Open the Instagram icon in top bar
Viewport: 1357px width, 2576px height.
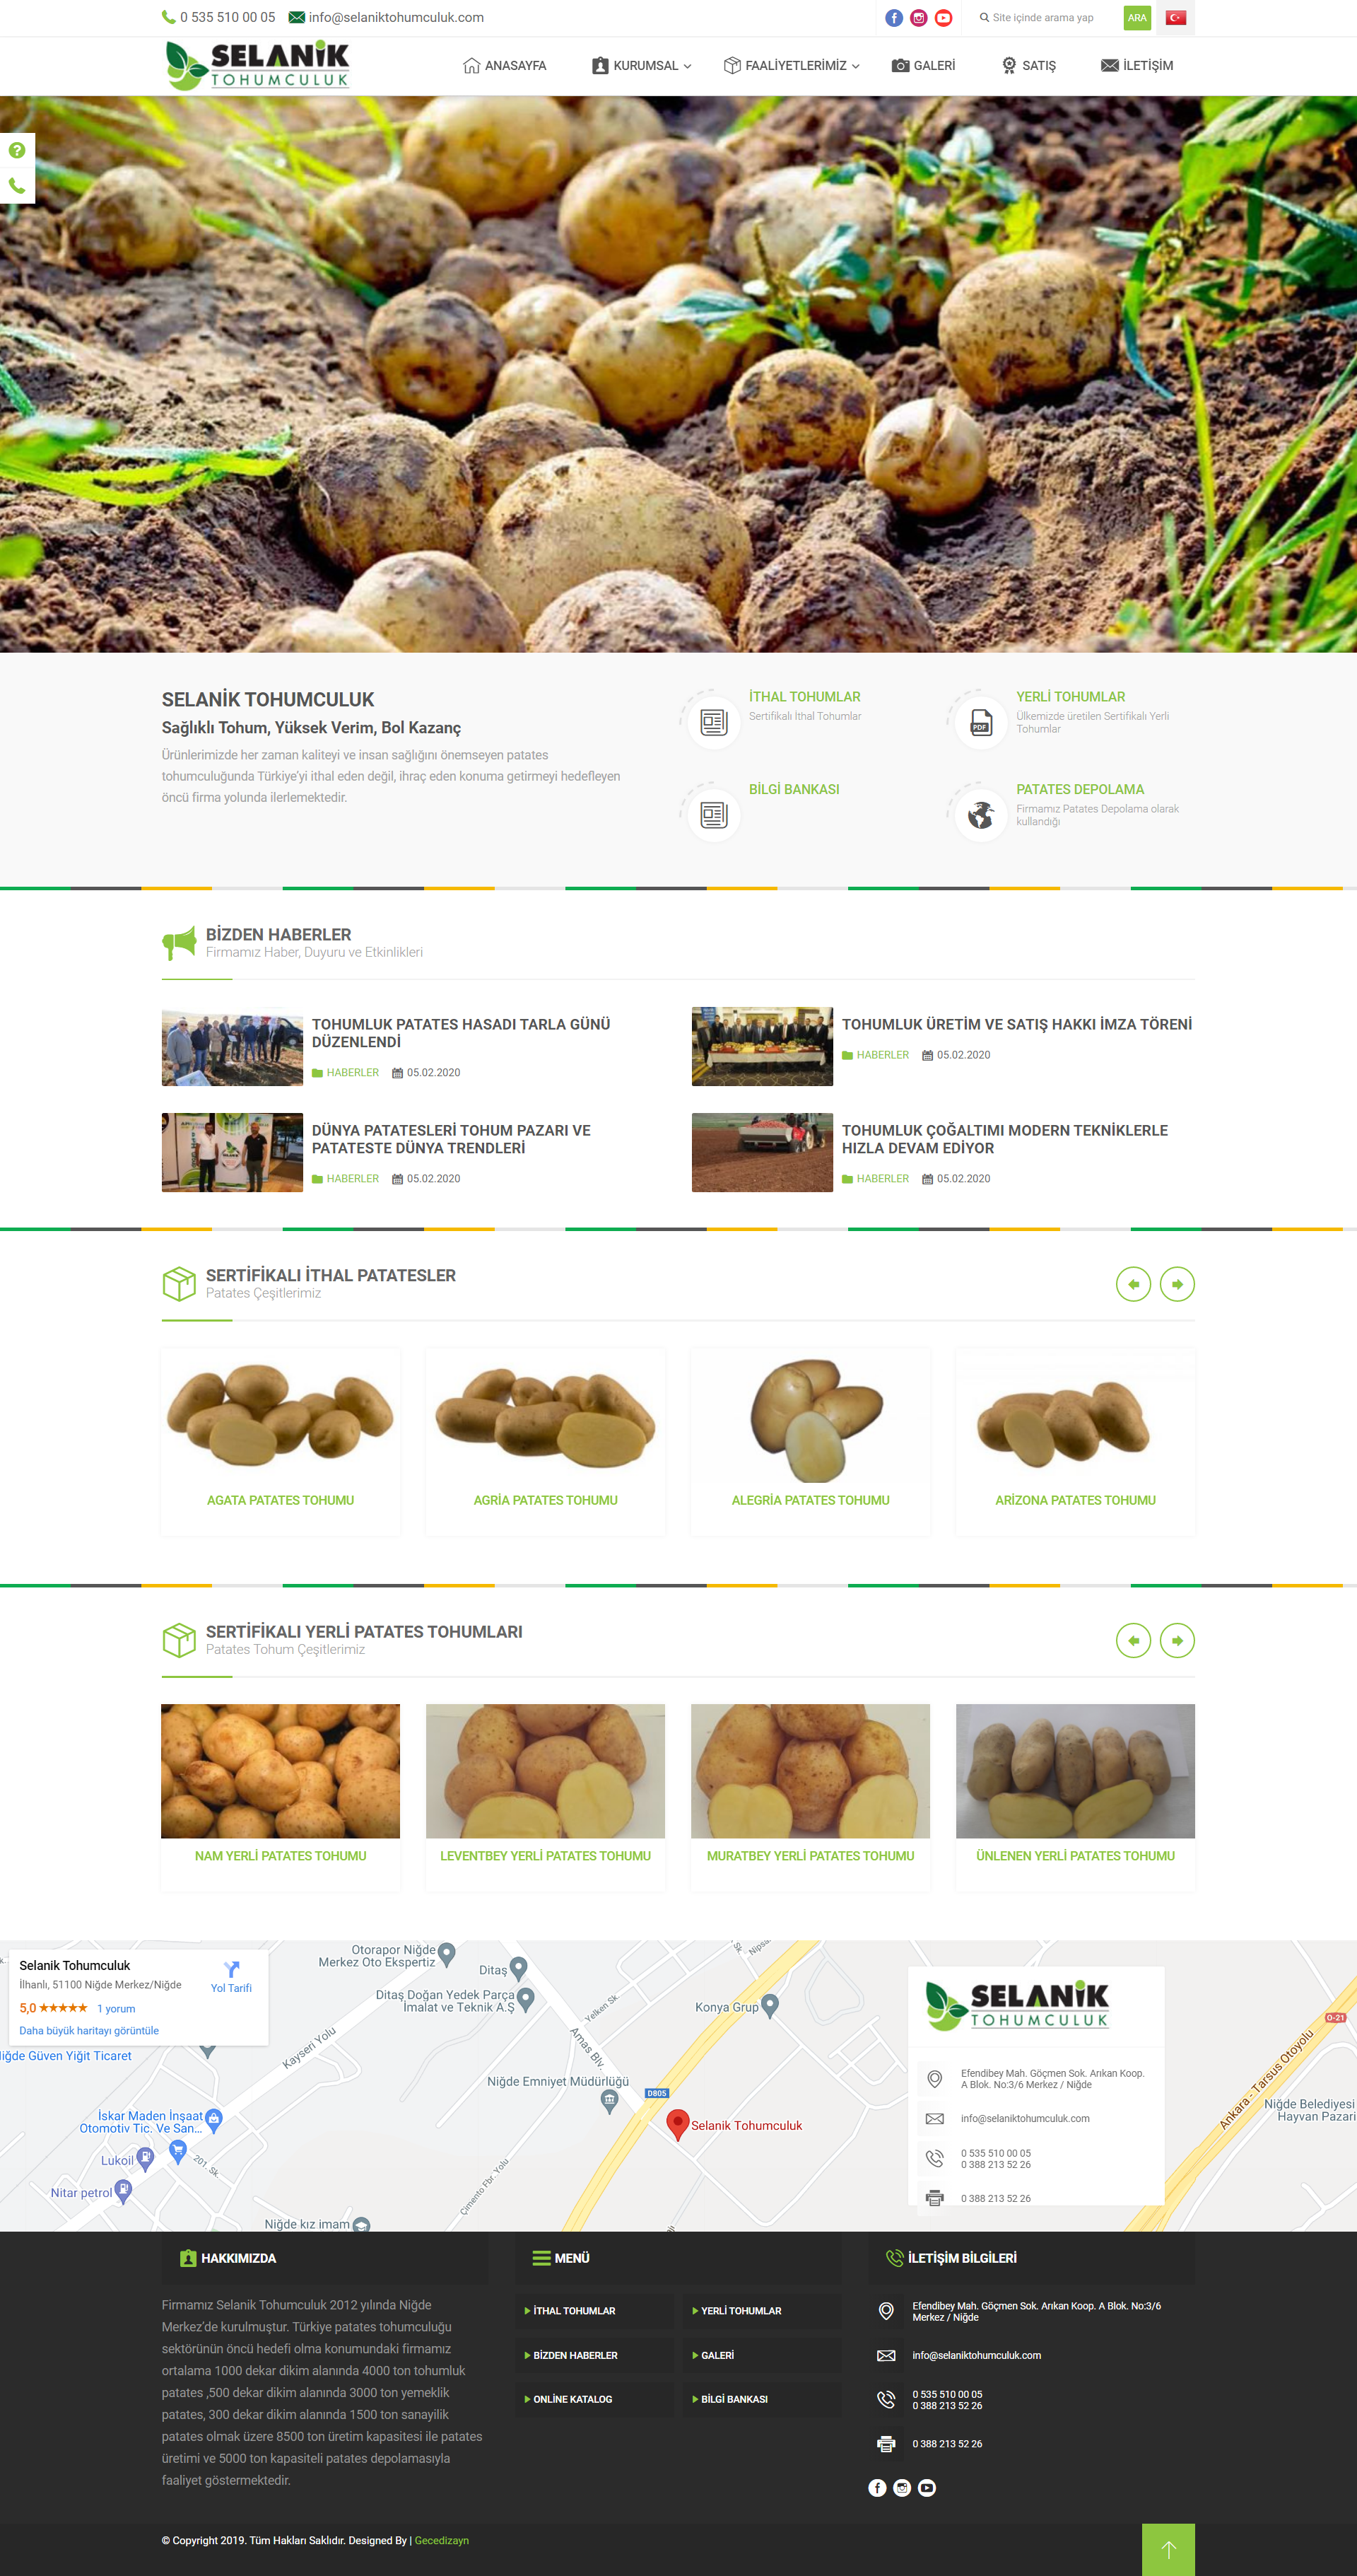918,18
